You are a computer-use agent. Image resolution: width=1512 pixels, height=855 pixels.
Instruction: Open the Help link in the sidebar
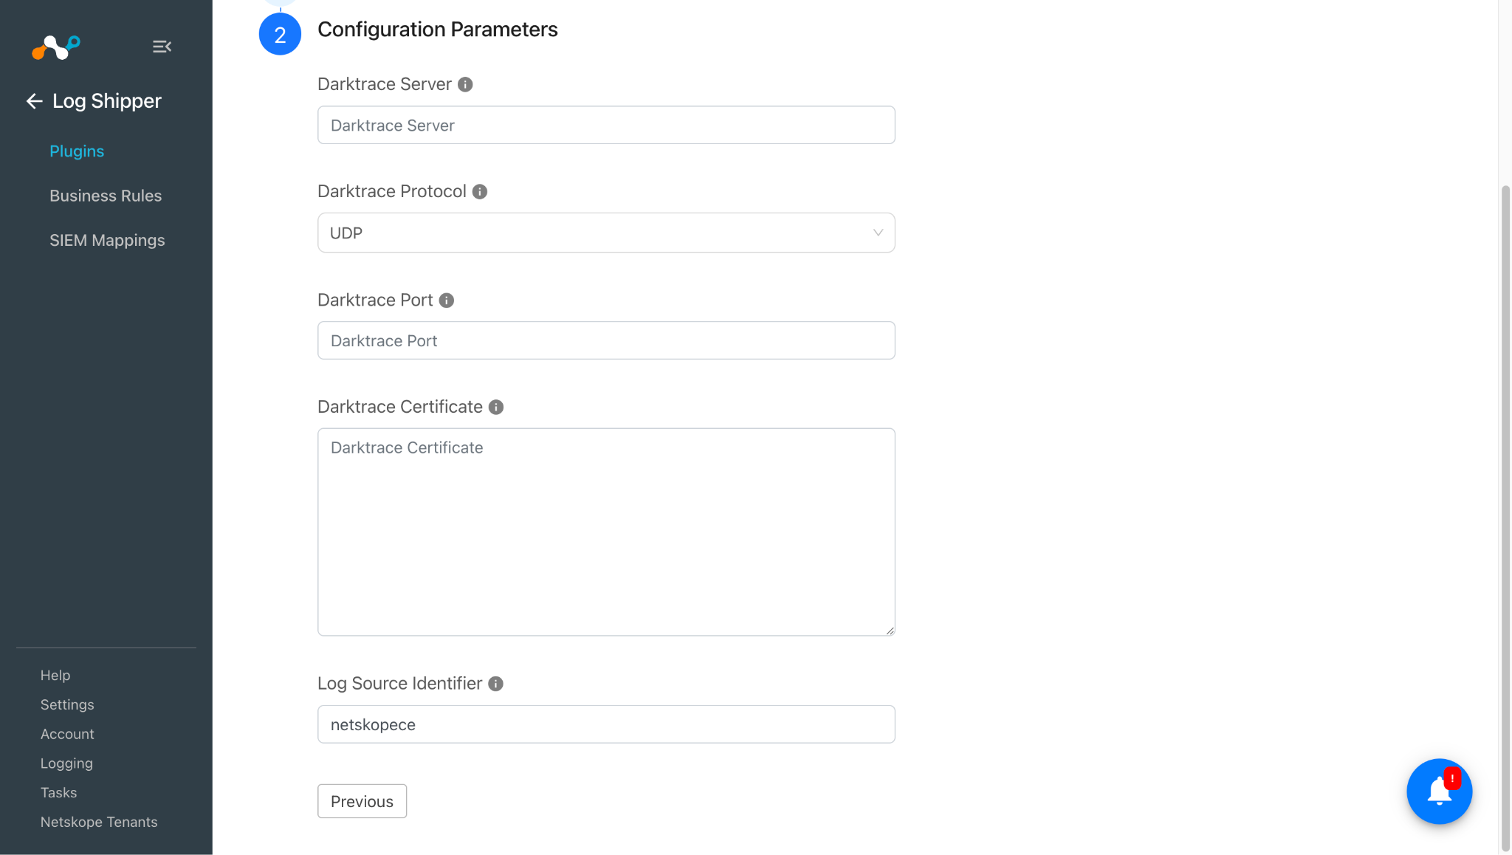click(x=55, y=675)
